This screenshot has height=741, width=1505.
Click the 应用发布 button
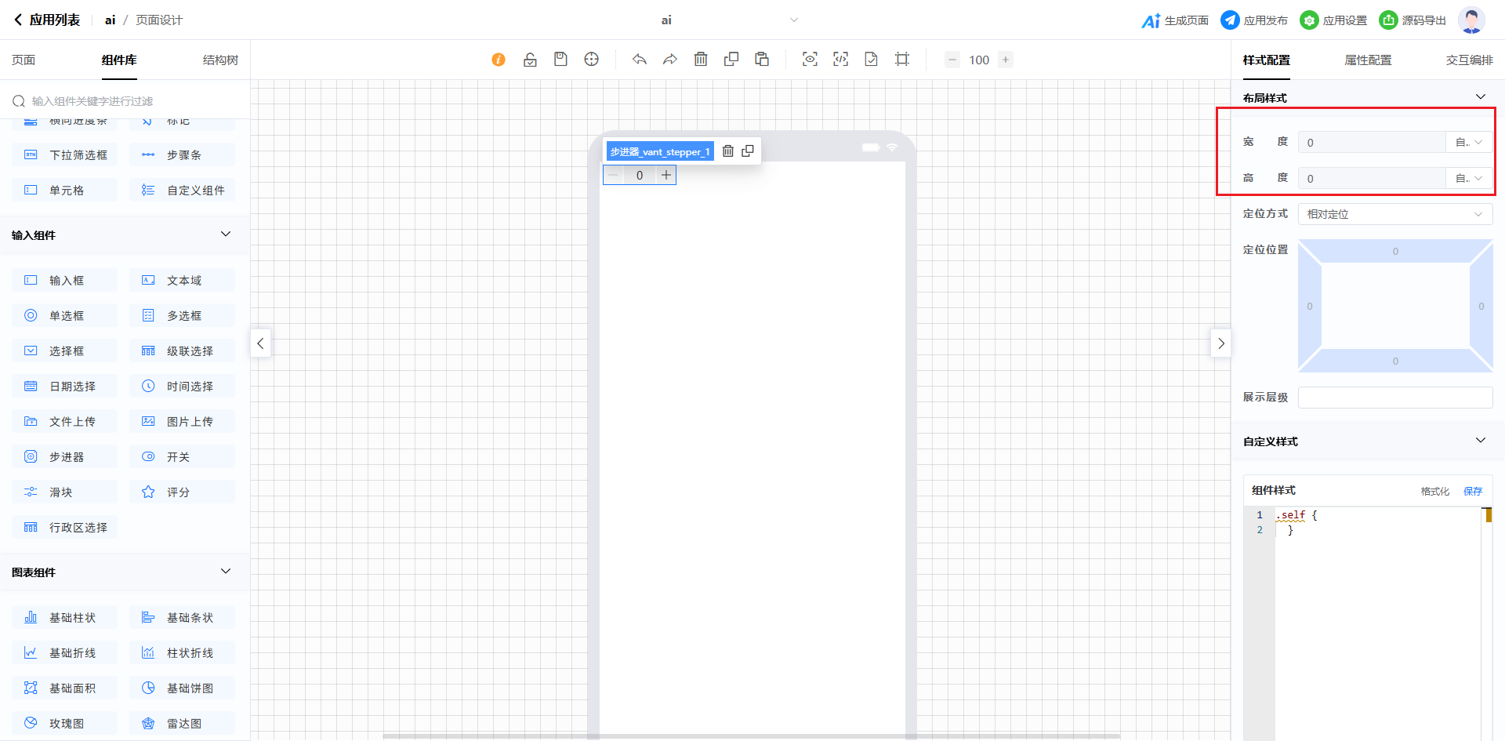[1254, 20]
